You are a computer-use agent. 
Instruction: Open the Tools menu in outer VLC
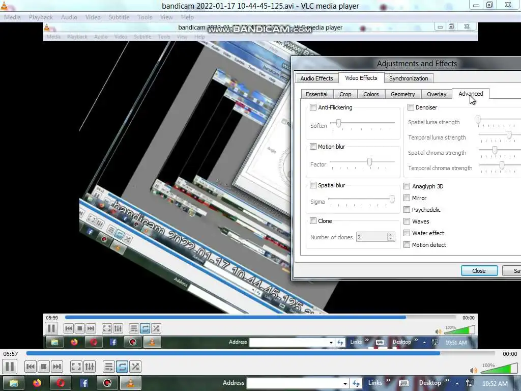pyautogui.click(x=145, y=17)
